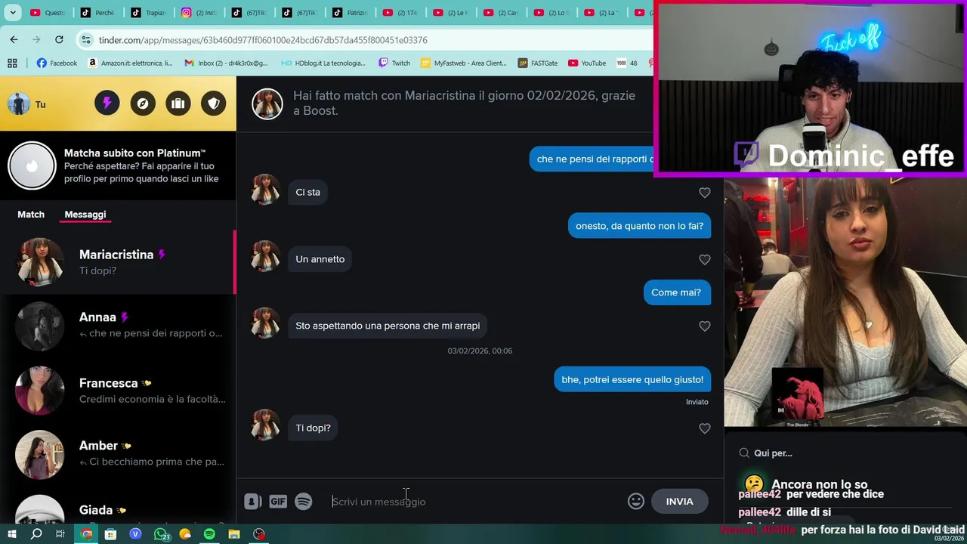Click the INVIA send button
This screenshot has height=544, width=967.
[x=679, y=501]
